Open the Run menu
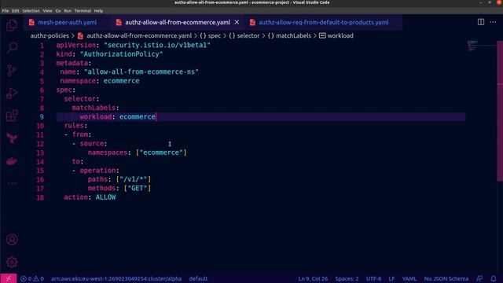This screenshot has width=503, height=283. click(68, 11)
